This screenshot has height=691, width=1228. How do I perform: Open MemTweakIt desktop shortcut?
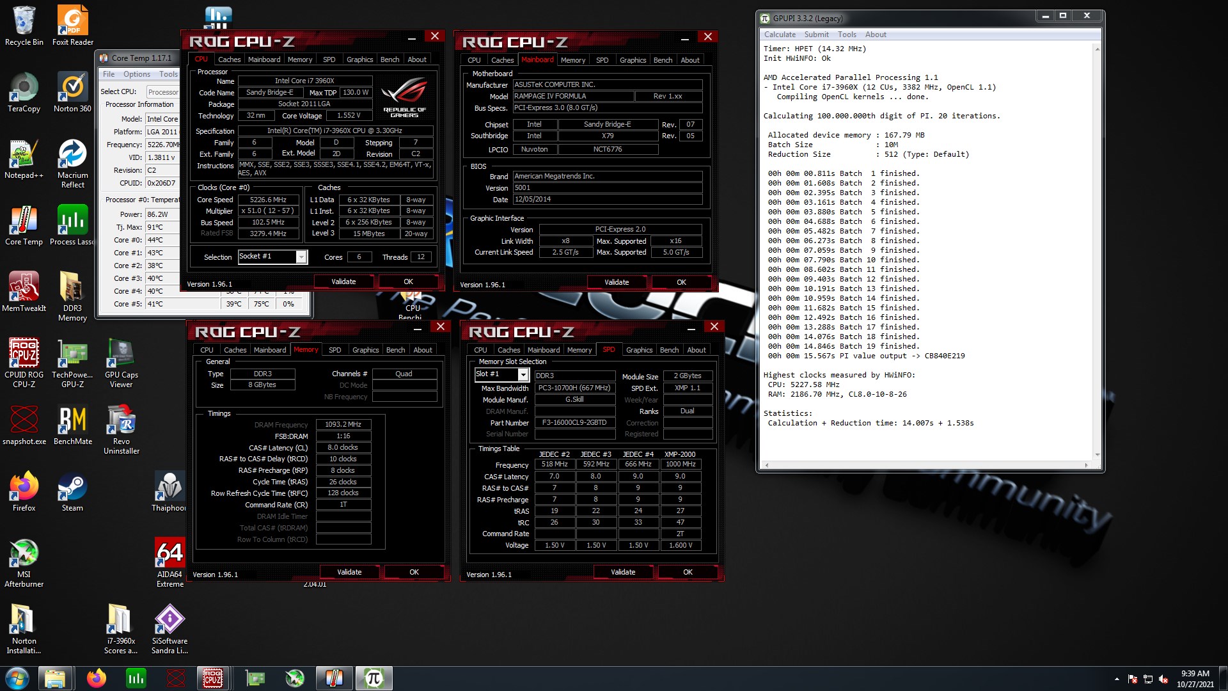click(x=24, y=292)
